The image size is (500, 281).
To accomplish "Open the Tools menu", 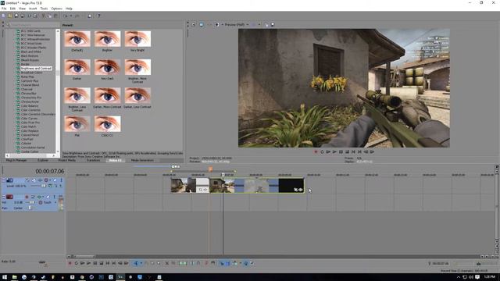I will pos(44,9).
